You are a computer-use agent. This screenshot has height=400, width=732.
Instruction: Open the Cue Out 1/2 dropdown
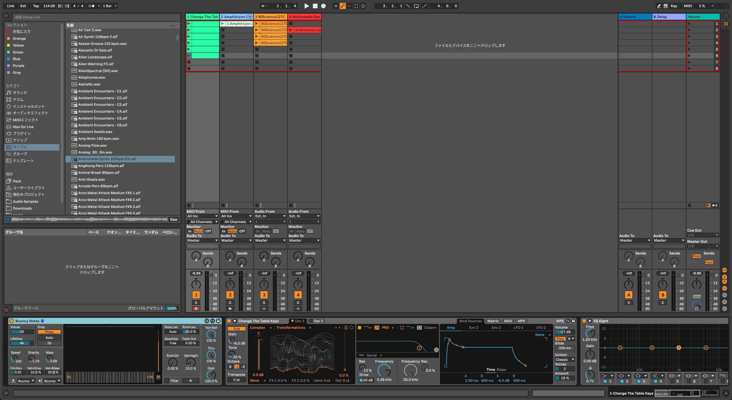703,235
